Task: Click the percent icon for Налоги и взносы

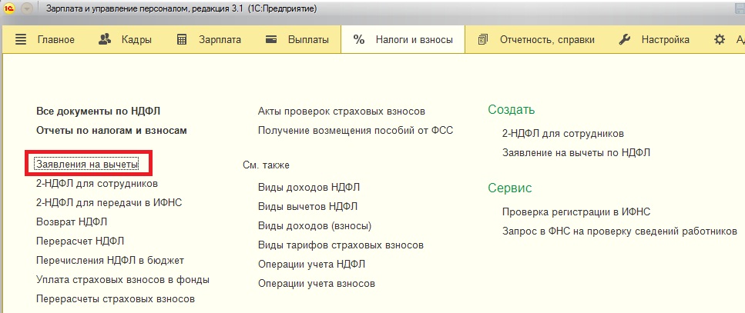Action: 359,40
